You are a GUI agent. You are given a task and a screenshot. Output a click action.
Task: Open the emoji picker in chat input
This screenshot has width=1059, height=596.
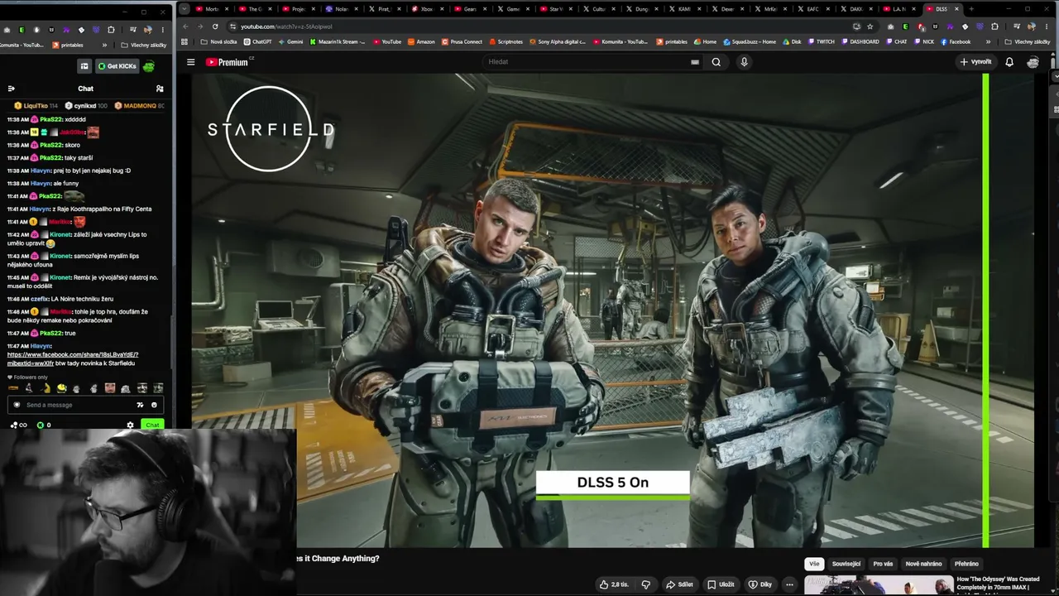(154, 405)
